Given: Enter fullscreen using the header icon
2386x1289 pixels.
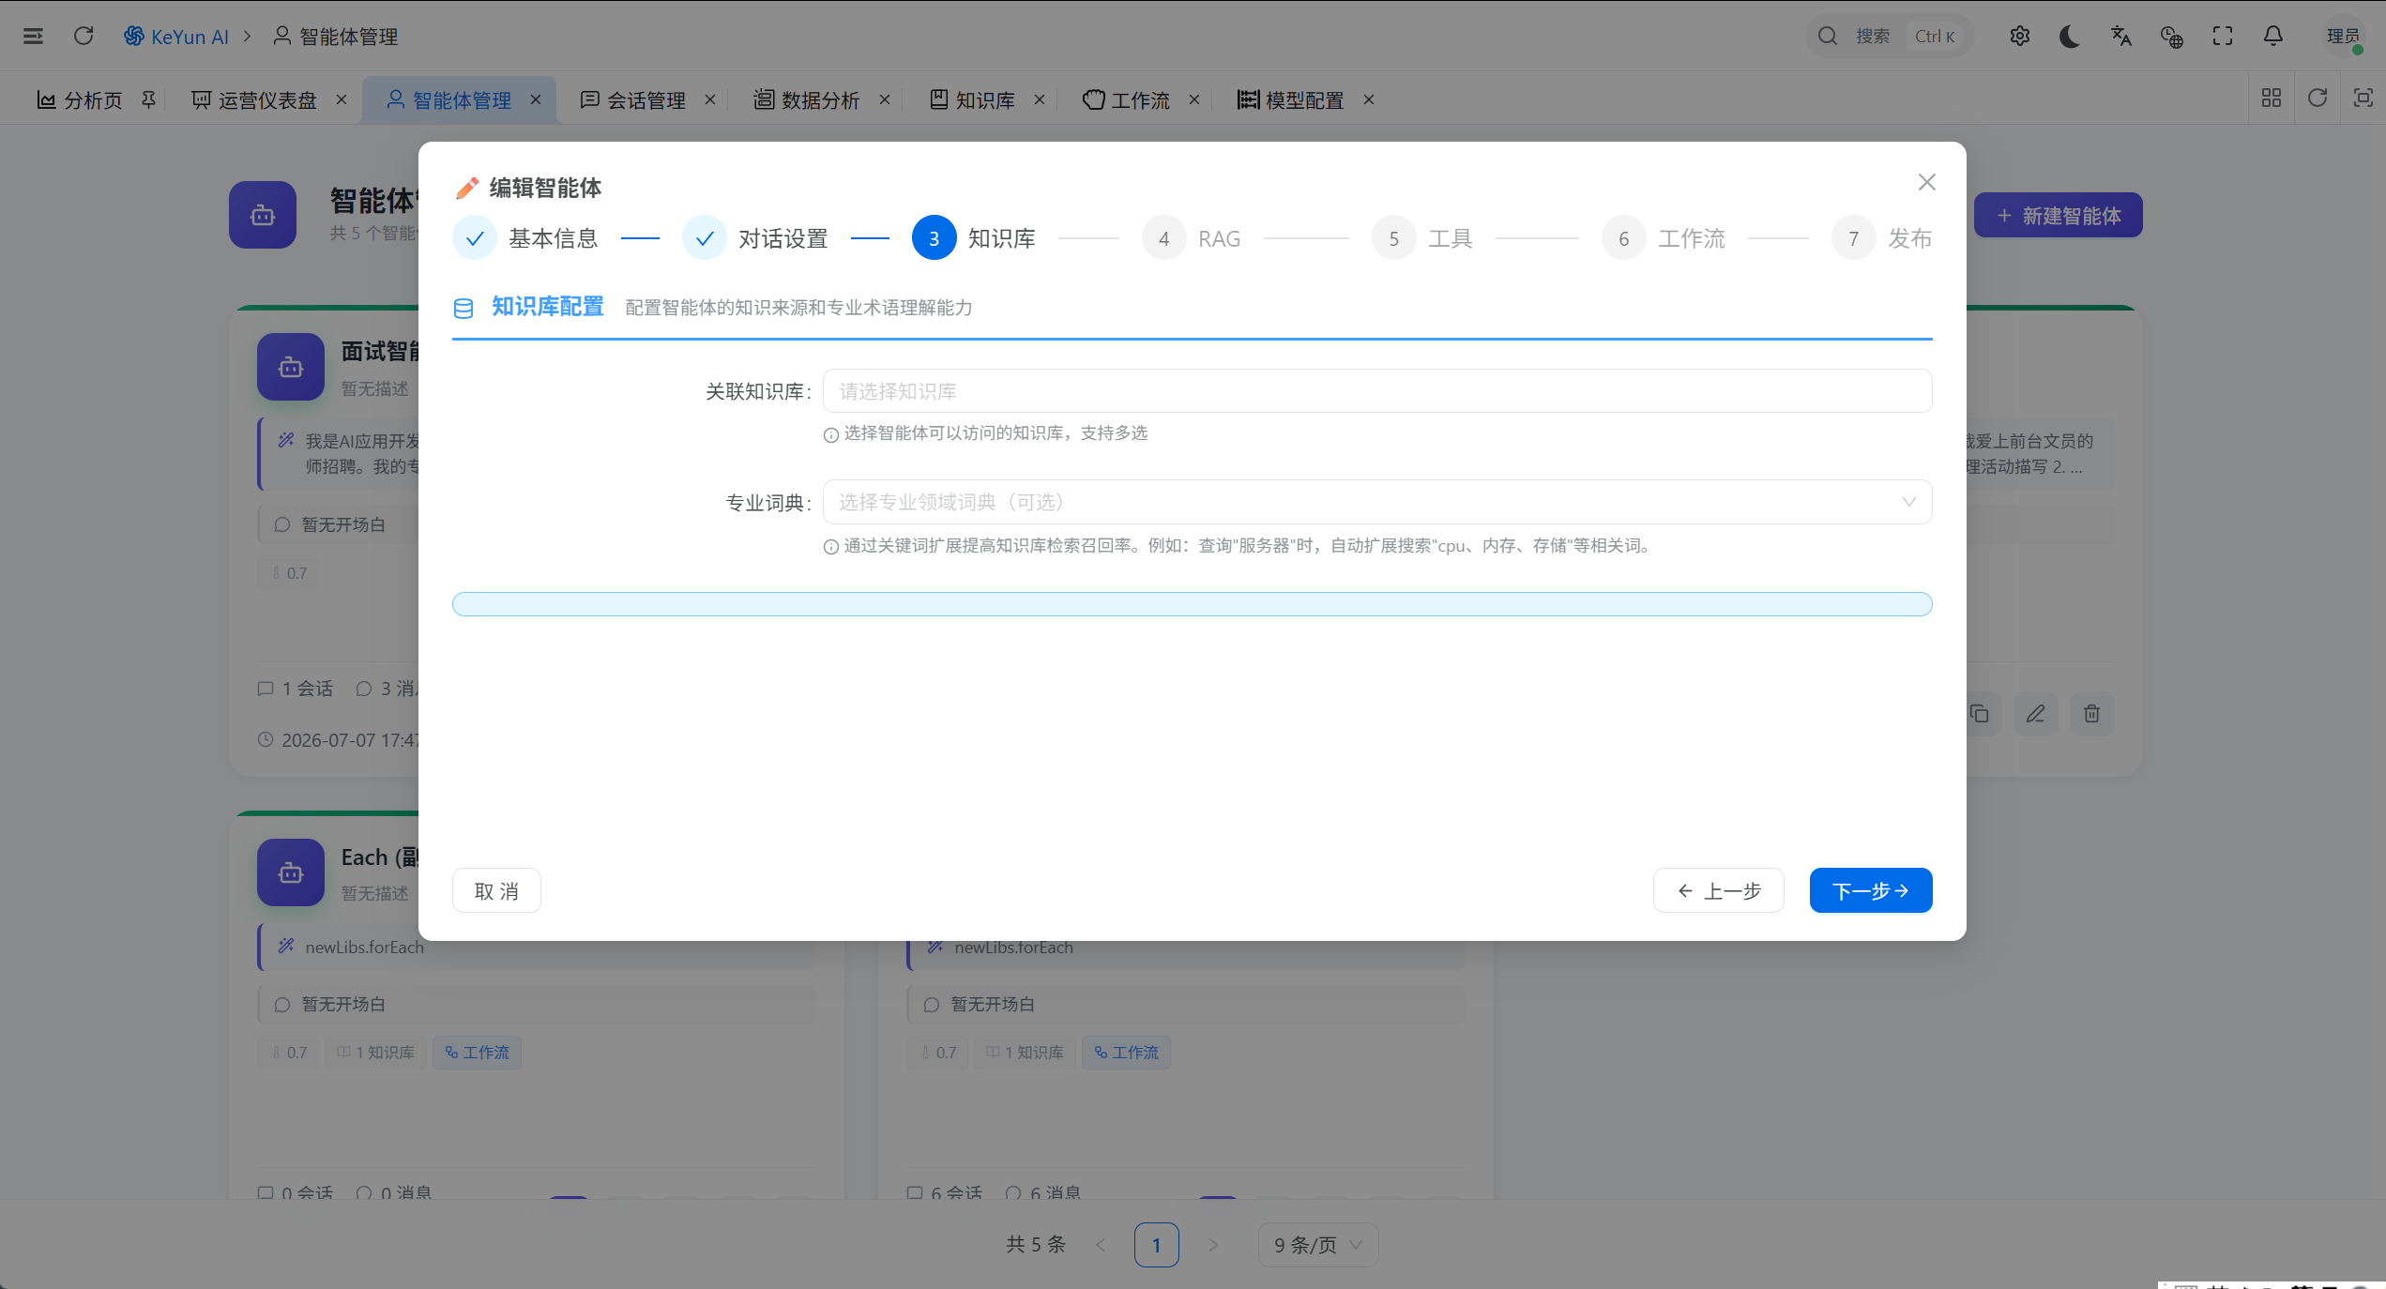Looking at the screenshot, I should click(2223, 36).
